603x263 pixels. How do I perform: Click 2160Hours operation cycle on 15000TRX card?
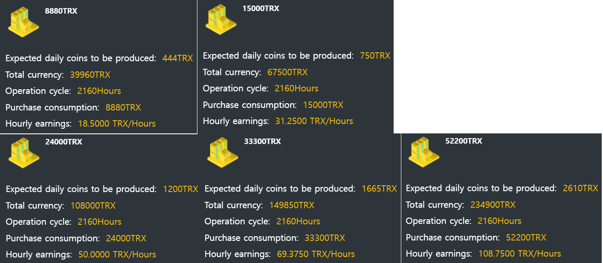[x=297, y=89]
